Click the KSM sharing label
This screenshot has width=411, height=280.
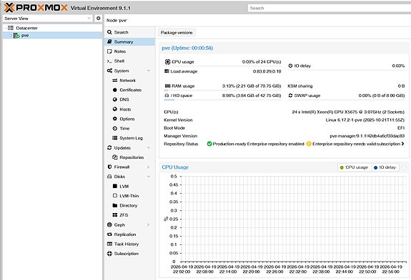[300, 86]
